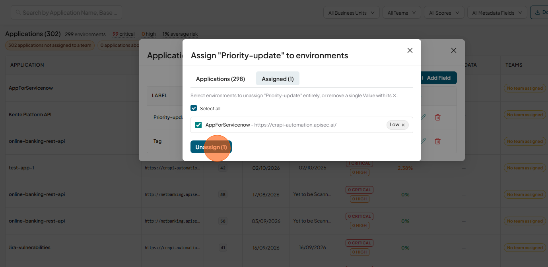Click 0 HIGH badge in Jira-vulnerabilities row

[x=360, y=252]
